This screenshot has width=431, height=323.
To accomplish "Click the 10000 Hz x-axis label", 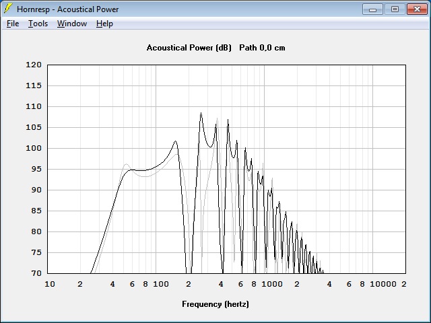I will coord(383,284).
